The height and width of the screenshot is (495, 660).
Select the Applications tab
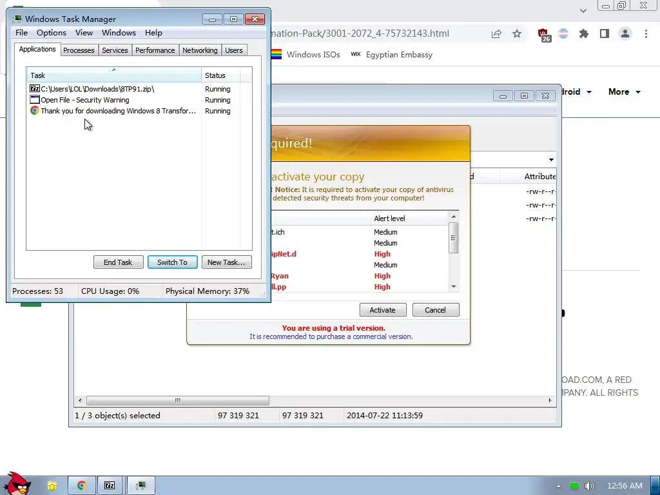(37, 49)
